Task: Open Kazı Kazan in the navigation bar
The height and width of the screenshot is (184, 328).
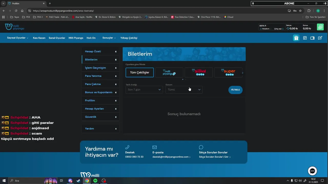Action: coord(39,38)
